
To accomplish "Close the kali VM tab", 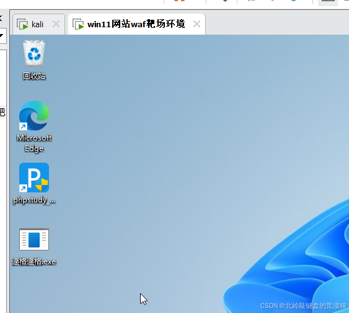I will point(56,24).
